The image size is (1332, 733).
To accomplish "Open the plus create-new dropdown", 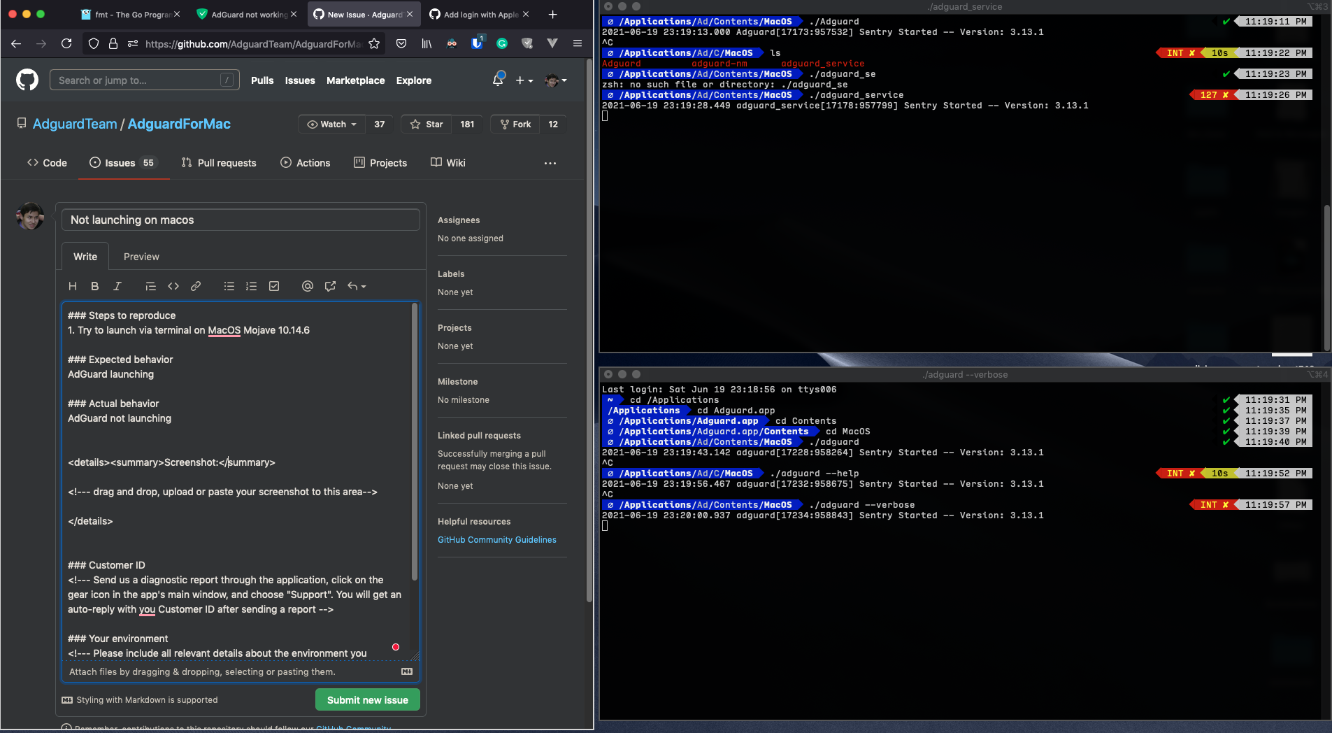I will click(524, 80).
